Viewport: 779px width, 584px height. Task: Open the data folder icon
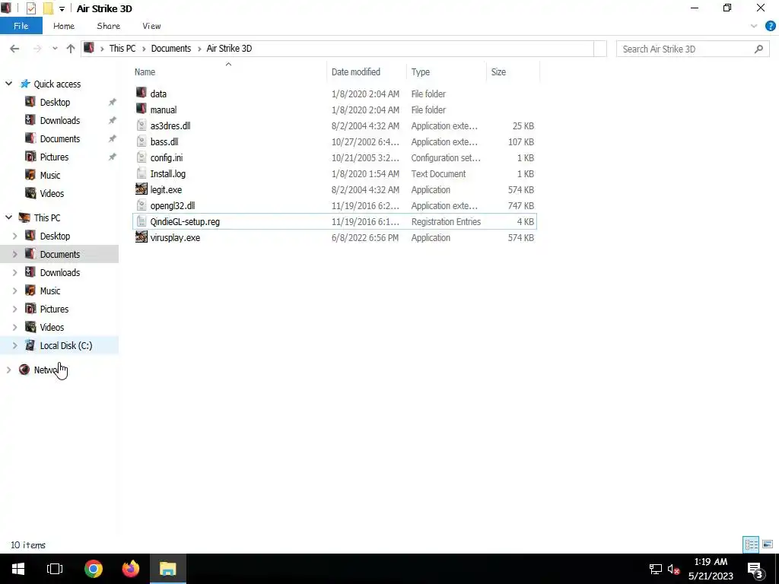tap(141, 94)
